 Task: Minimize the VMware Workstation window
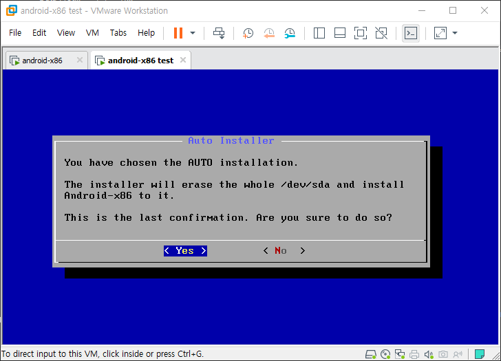click(x=422, y=10)
